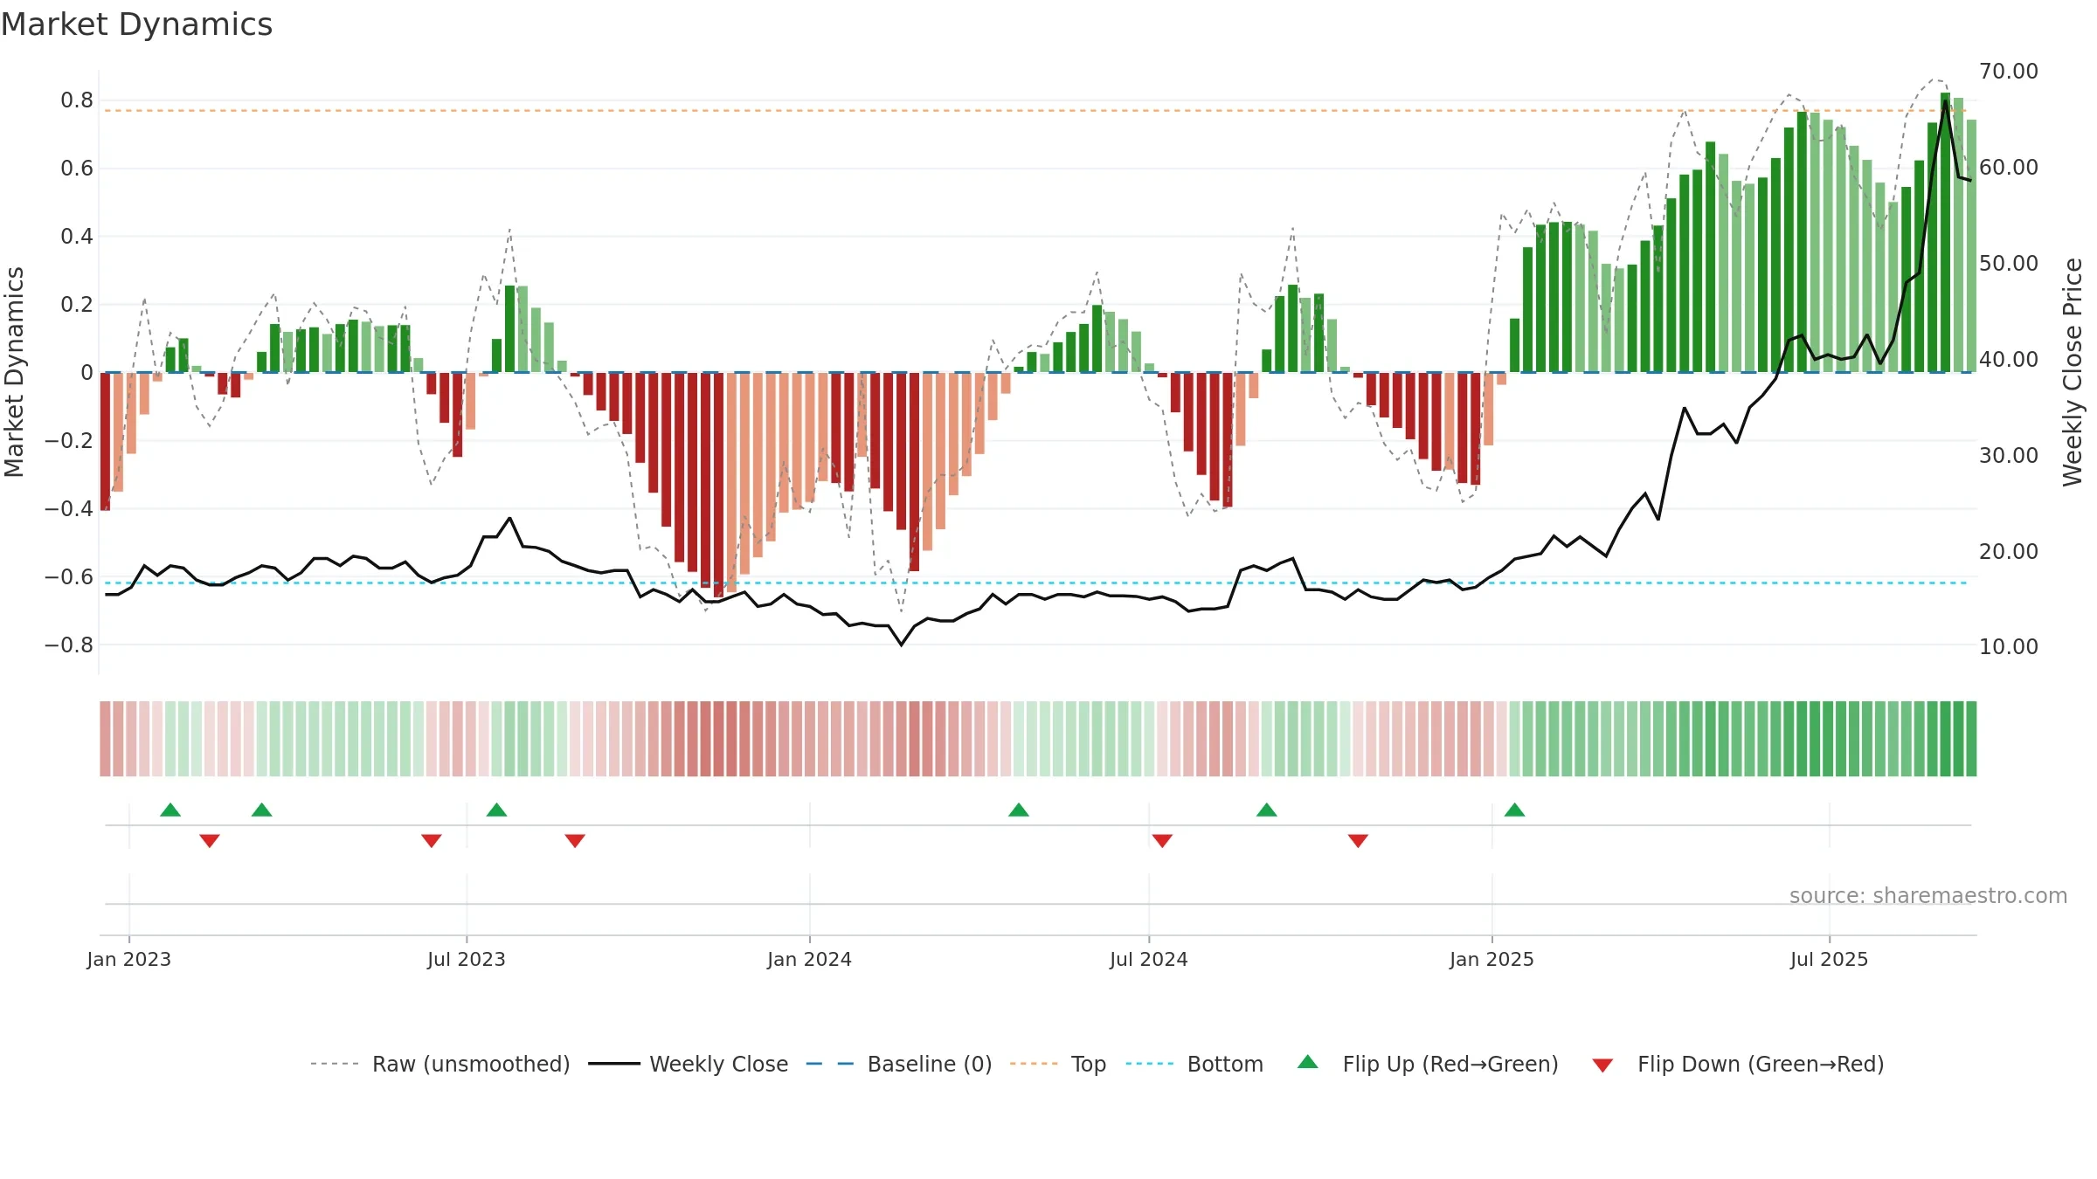
Task: Click the 0.4 tick on the left axis
Action: [77, 237]
